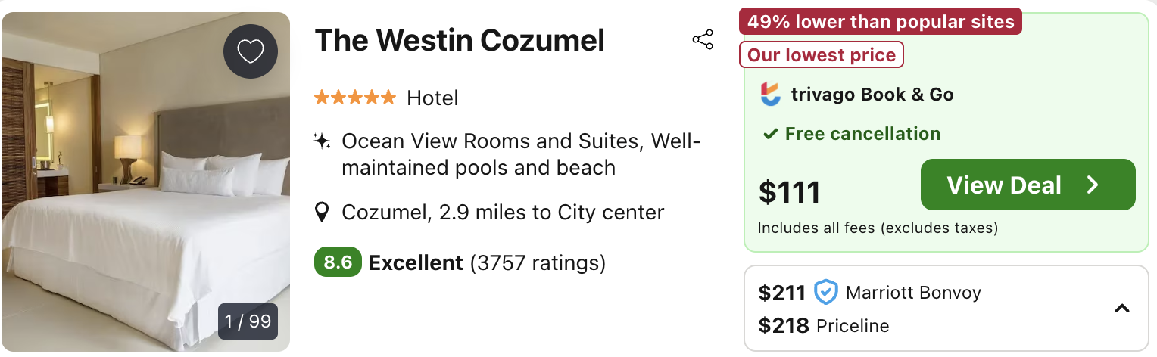Image resolution: width=1157 pixels, height=357 pixels.
Task: Click the 1 / 99 photo counter
Action: pyautogui.click(x=248, y=321)
